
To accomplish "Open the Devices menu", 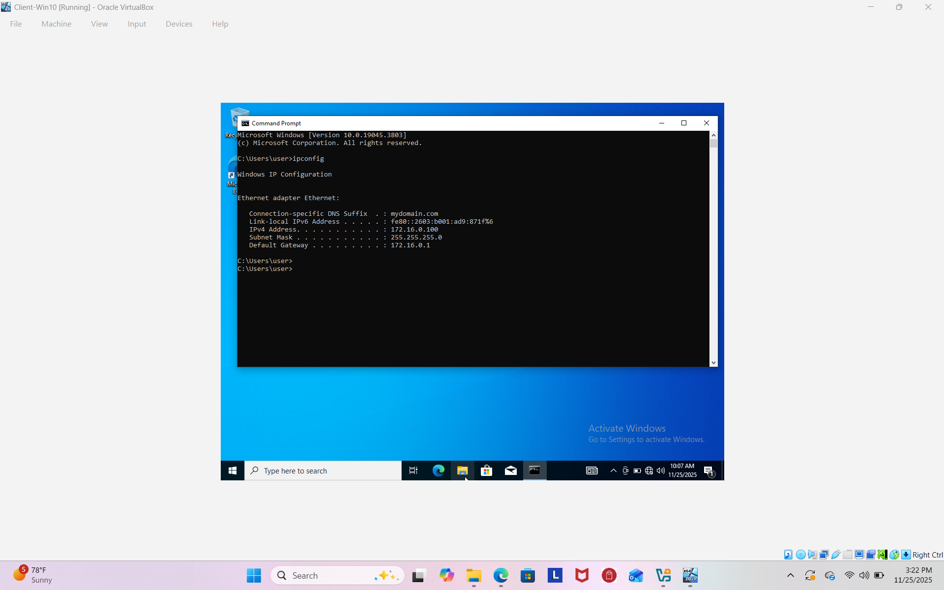I will pyautogui.click(x=179, y=24).
